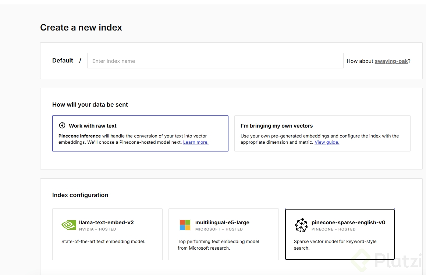Click the lightning bolt icon beside raw text
426x275 pixels.
(x=62, y=125)
